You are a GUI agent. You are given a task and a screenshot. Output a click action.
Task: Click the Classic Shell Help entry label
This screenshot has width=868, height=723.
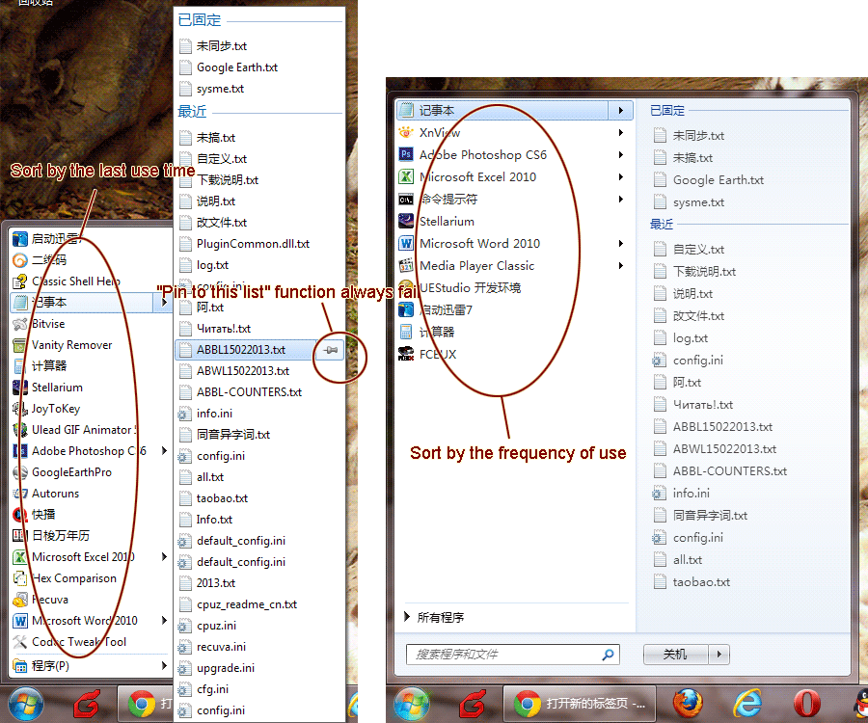pos(76,281)
